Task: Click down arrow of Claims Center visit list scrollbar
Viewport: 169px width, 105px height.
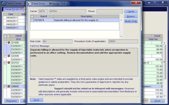Action: 164,96
